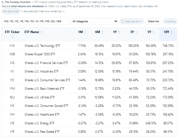The image size is (178, 137).
Task: Click the sort arrows beside ETF Name
Action: (x=41, y=32)
